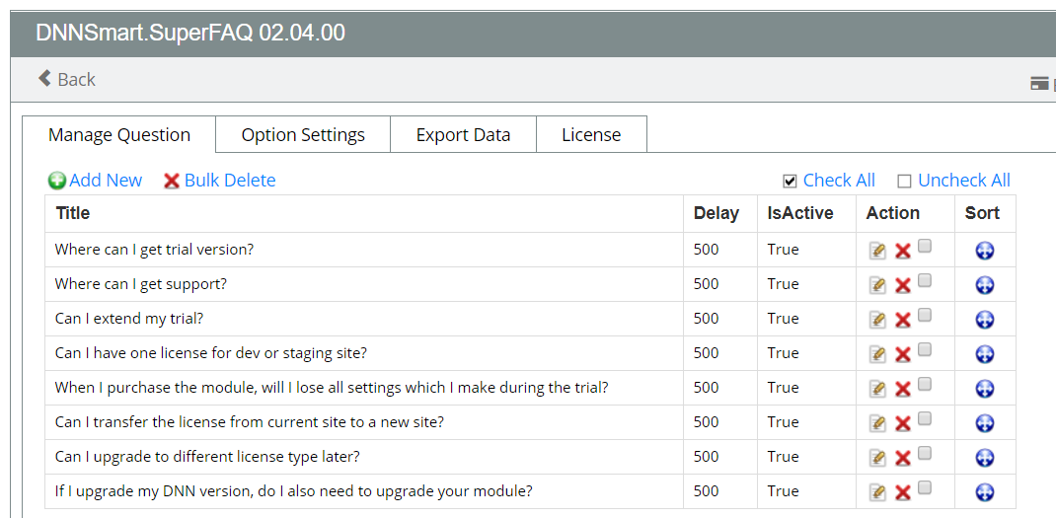
Task: Delete the 'When I purchase the module' question
Action: pyautogui.click(x=902, y=390)
